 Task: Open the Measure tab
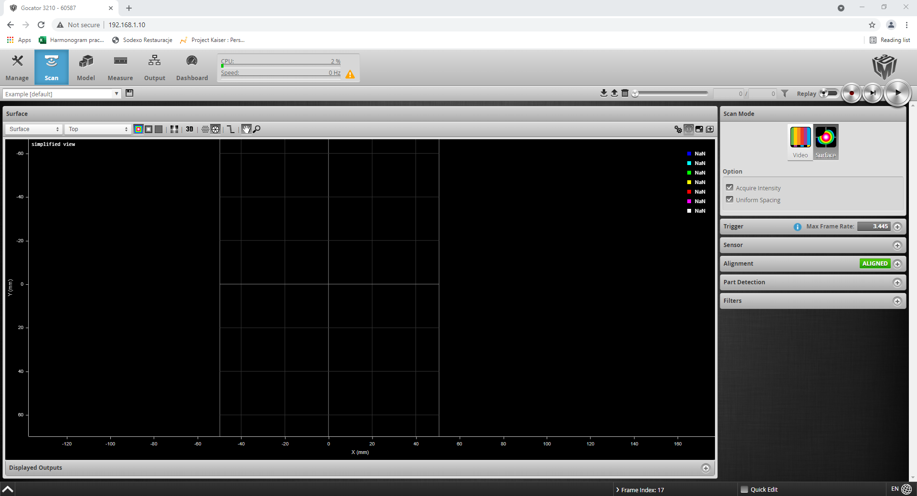(120, 67)
